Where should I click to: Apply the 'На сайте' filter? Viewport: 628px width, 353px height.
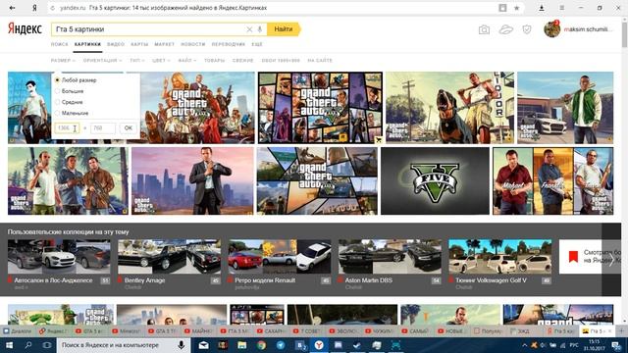point(320,61)
